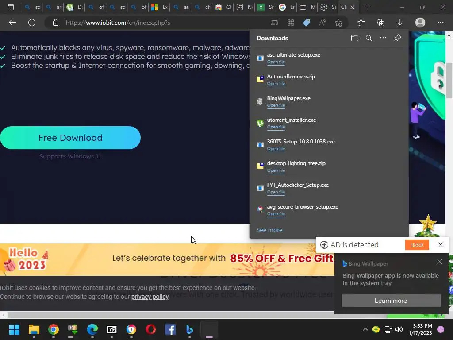The width and height of the screenshot is (453, 340).
Task: Toggle Read aloud icon in address bar
Action: coord(322,23)
